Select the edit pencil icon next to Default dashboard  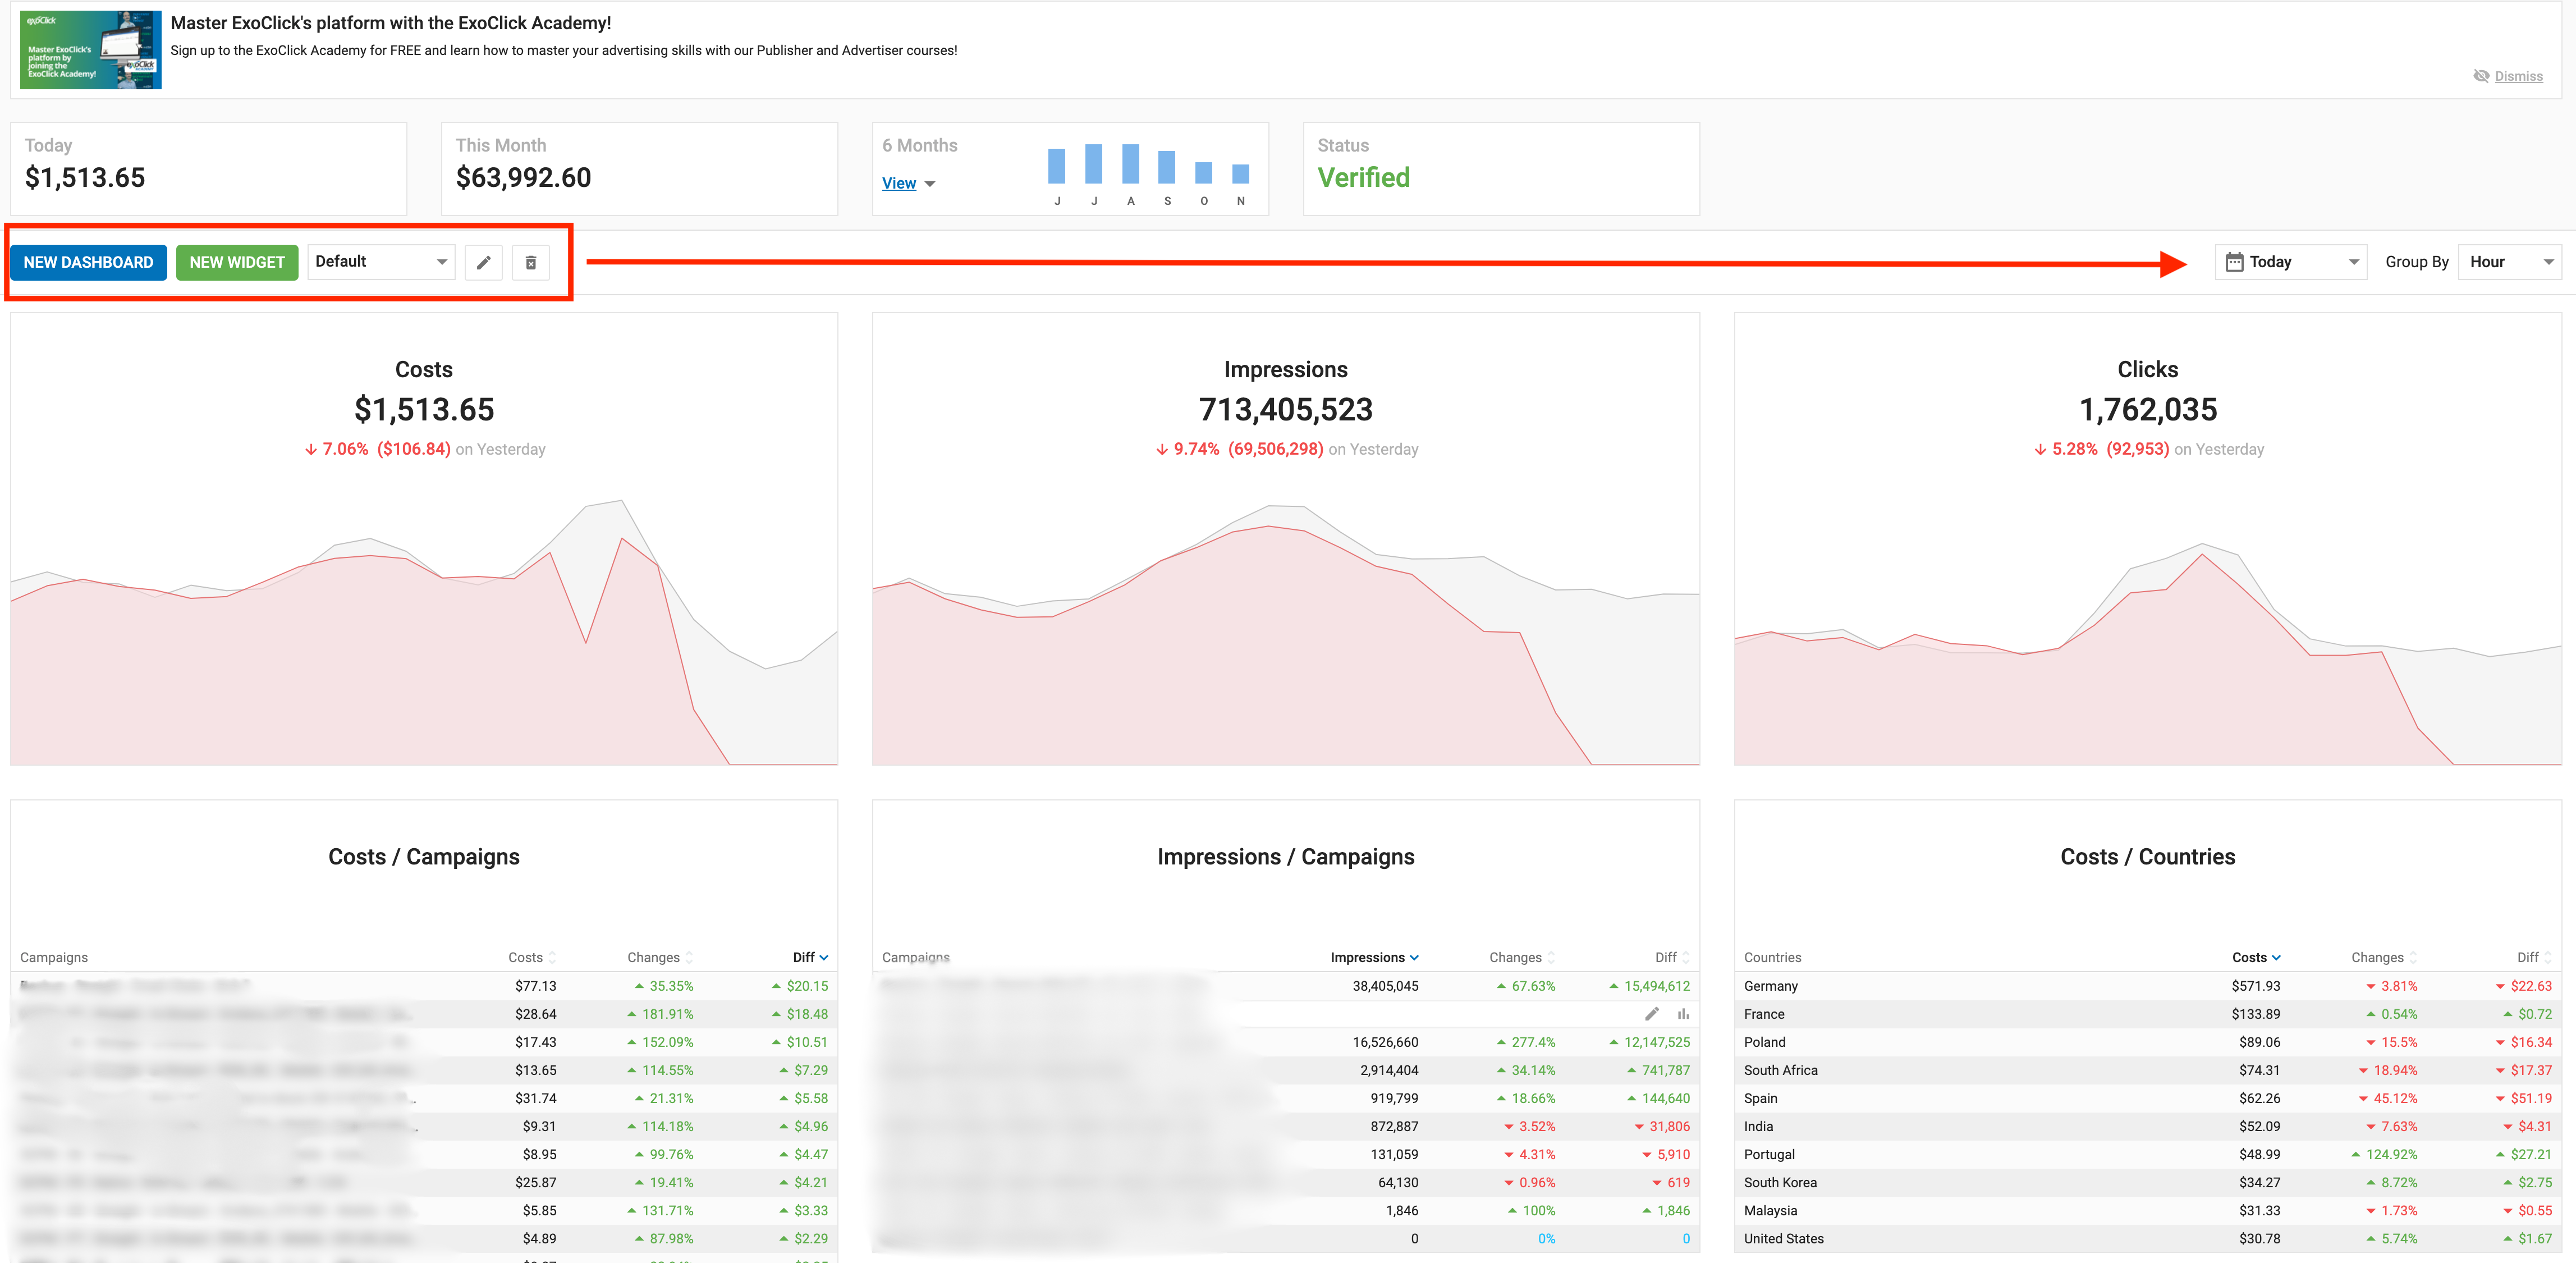click(484, 262)
